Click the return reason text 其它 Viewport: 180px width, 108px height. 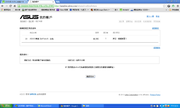[x=120, y=39]
